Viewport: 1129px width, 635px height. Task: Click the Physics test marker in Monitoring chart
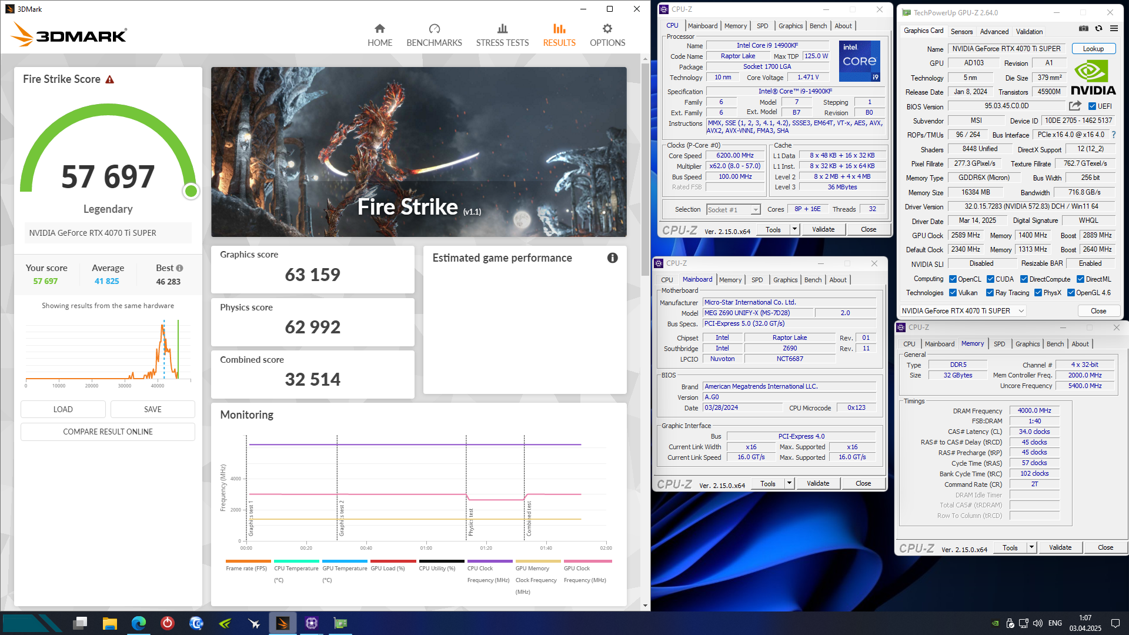click(x=470, y=522)
